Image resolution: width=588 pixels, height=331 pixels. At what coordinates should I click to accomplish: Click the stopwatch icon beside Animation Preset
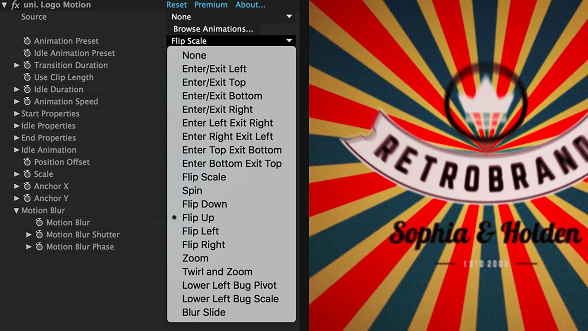(x=27, y=41)
